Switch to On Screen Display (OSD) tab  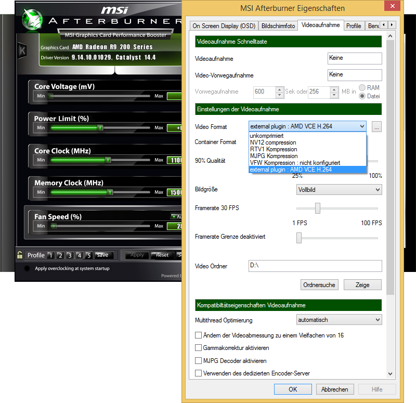(x=224, y=25)
